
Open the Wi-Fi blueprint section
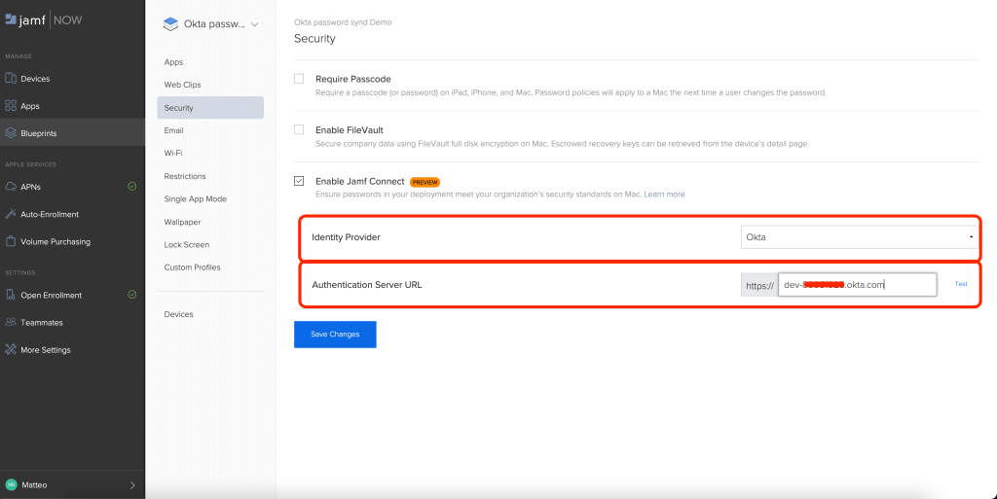173,153
